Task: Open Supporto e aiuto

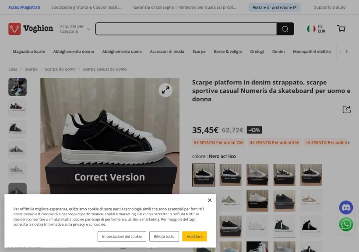Action: [x=330, y=7]
